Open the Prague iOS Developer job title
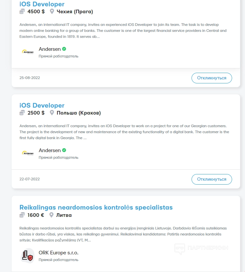Viewport: 245px width, 272px height. click(42, 4)
